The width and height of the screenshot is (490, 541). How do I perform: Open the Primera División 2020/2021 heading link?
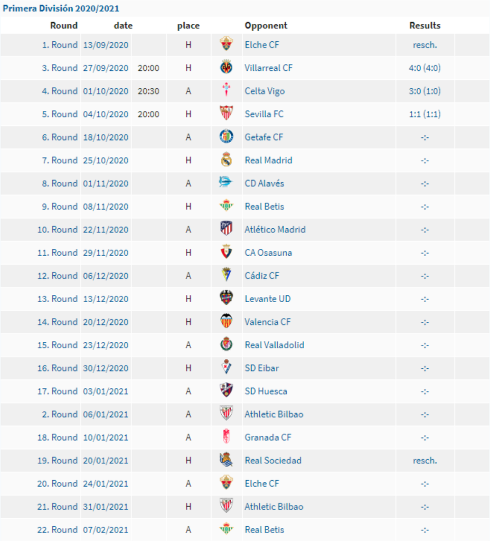tap(61, 8)
